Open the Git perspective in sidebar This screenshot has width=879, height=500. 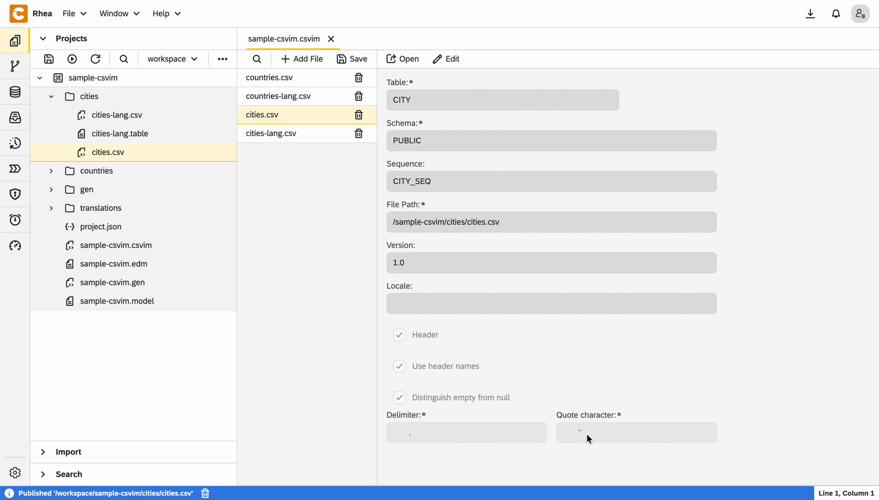tap(15, 66)
